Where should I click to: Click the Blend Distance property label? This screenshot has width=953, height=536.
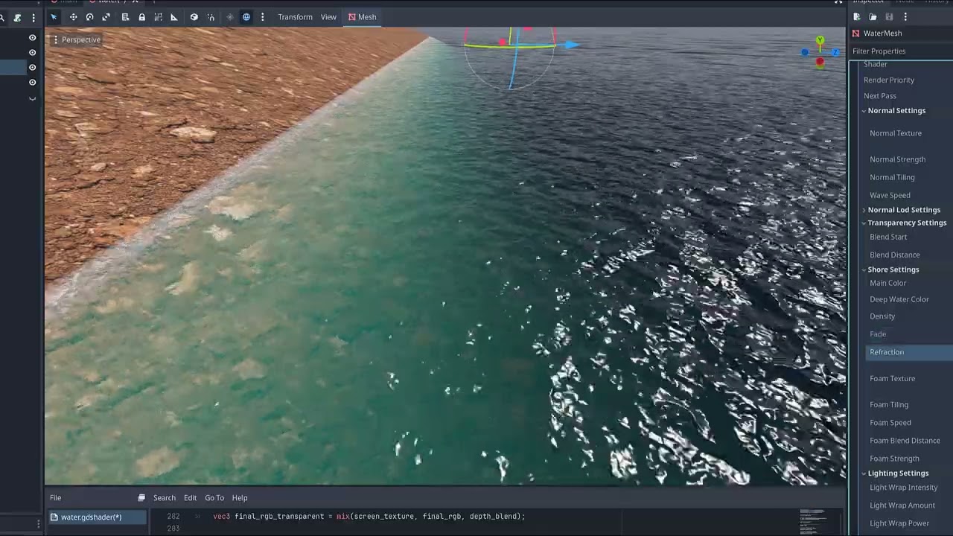(x=895, y=255)
